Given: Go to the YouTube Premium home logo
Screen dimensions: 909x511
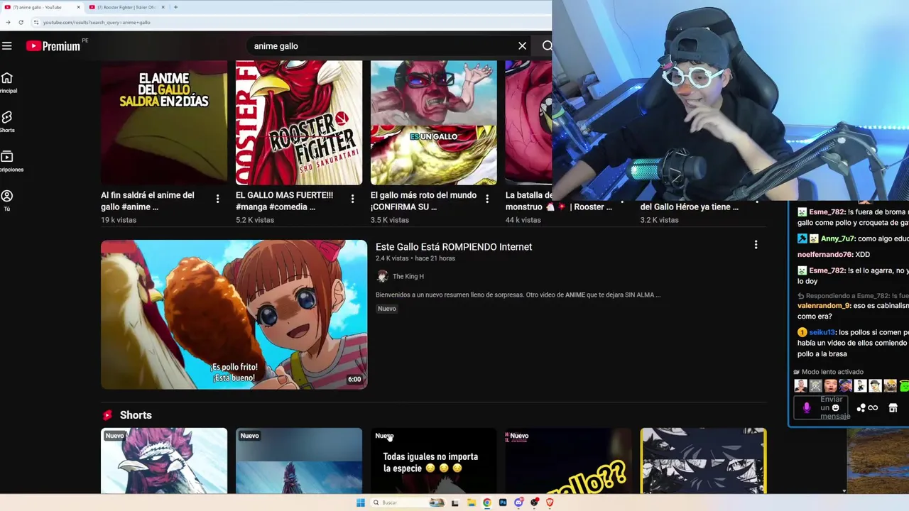Looking at the screenshot, I should pos(53,46).
